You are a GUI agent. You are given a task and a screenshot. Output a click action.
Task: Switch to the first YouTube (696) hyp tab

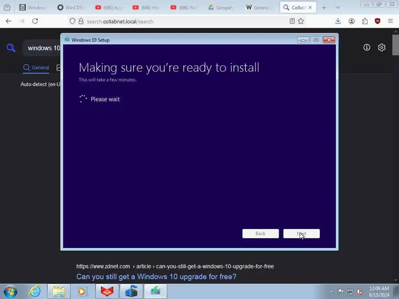coord(109,8)
